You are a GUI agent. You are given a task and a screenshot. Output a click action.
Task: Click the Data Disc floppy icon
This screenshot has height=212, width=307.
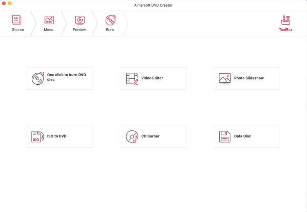pyautogui.click(x=225, y=137)
